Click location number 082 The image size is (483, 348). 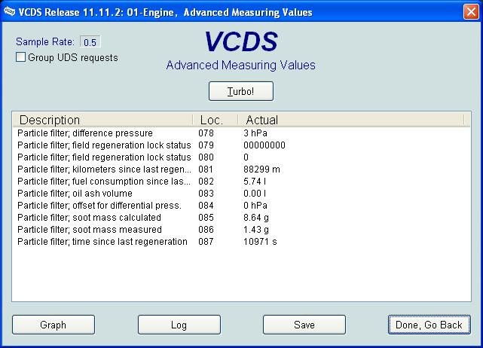point(206,181)
